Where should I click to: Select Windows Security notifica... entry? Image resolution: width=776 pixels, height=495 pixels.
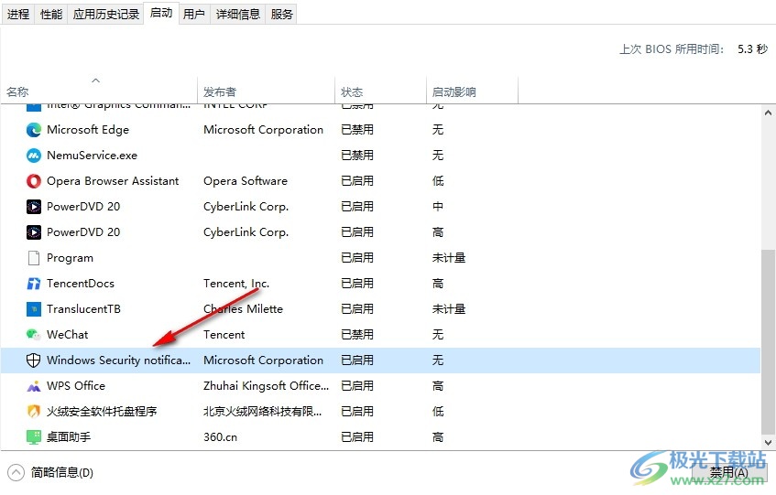118,360
